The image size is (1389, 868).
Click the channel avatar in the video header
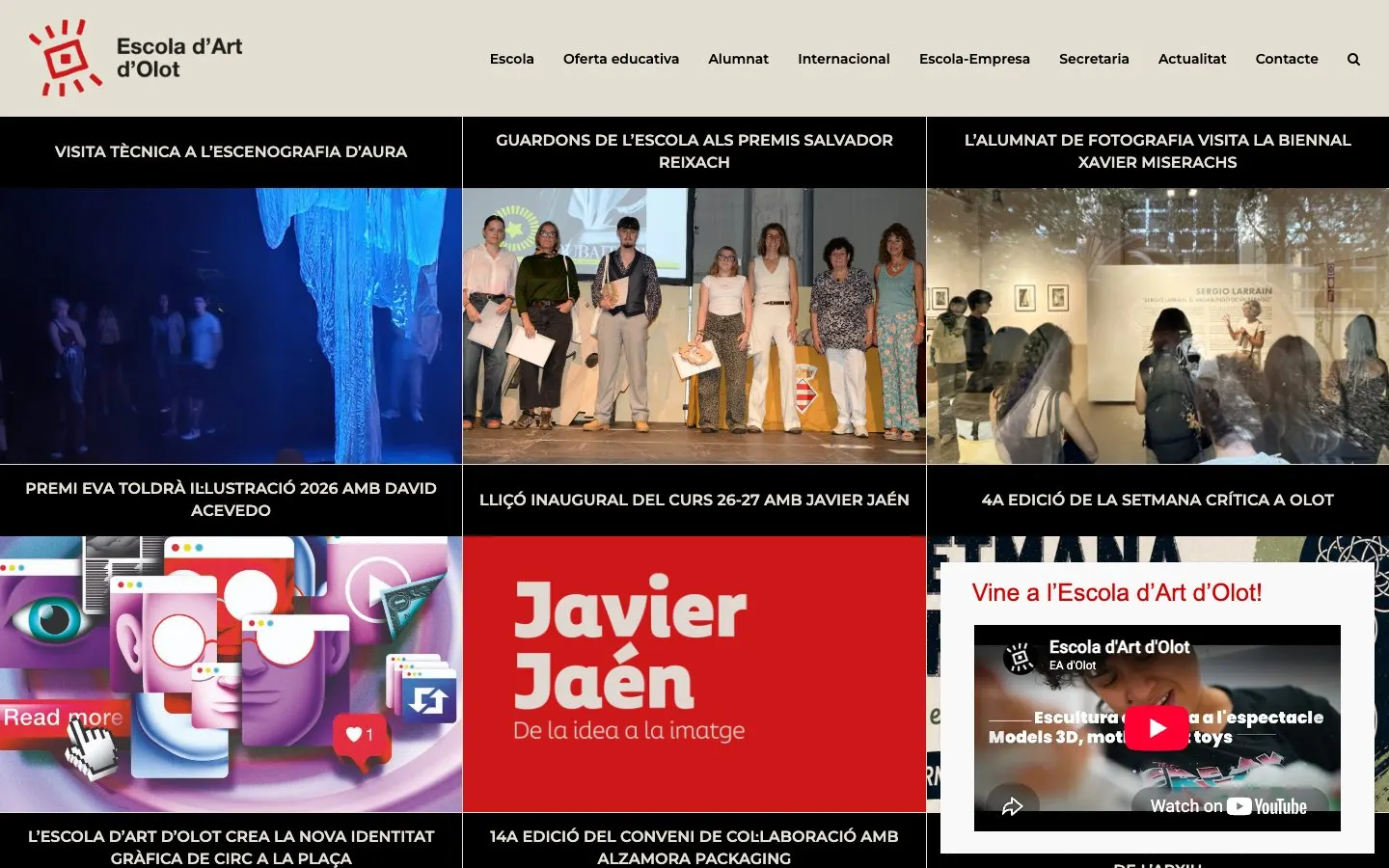pyautogui.click(x=1019, y=657)
